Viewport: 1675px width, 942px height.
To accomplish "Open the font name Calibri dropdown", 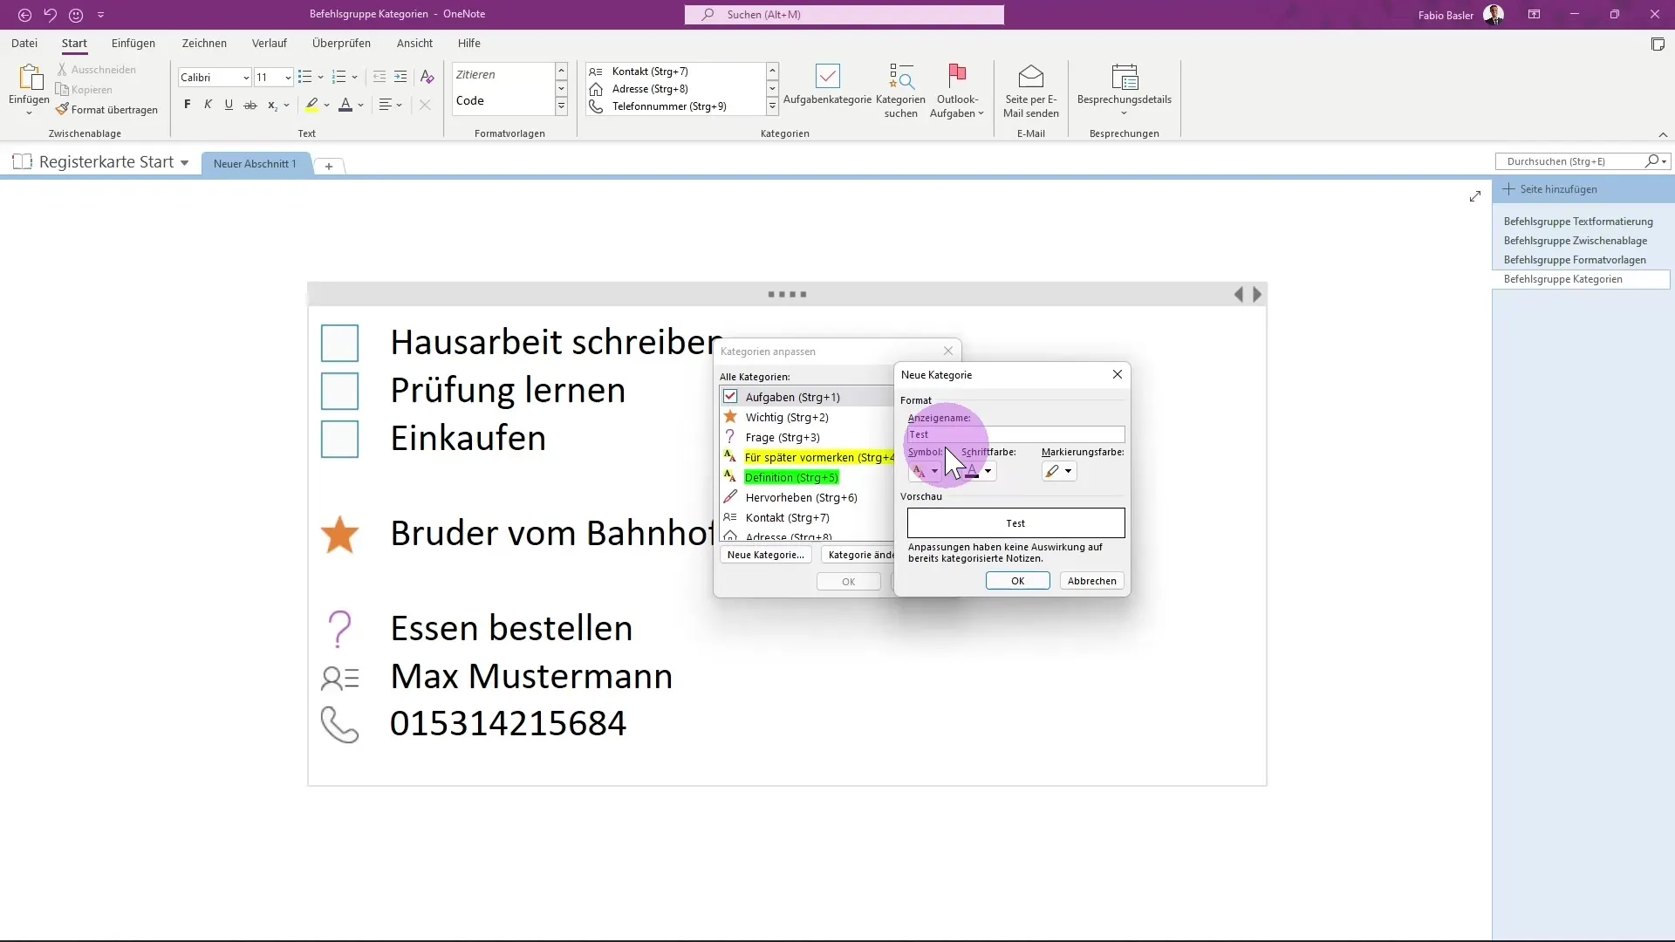I will (246, 78).
